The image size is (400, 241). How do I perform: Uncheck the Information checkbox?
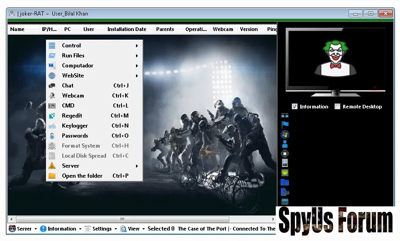click(x=294, y=107)
